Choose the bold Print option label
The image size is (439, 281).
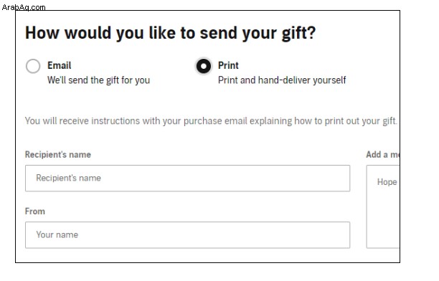click(x=228, y=65)
